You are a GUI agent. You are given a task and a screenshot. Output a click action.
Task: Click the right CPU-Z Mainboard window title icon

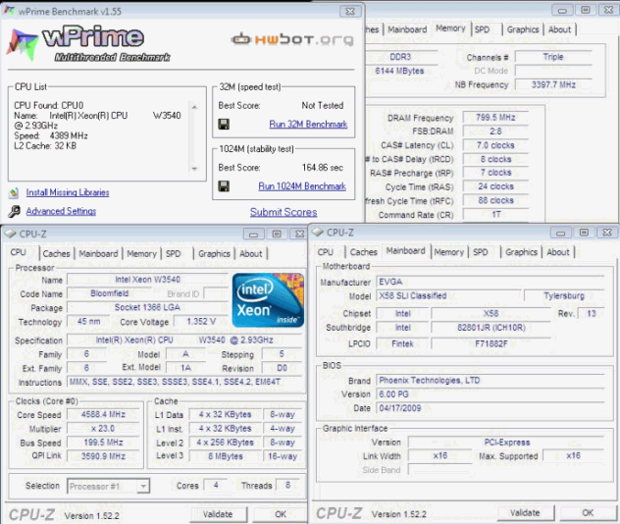(x=318, y=233)
